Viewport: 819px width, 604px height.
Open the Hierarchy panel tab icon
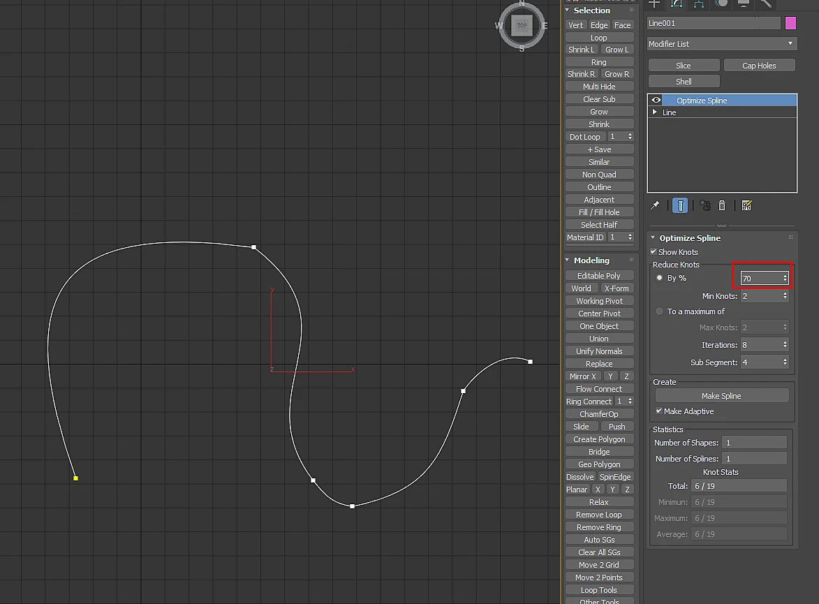(x=699, y=3)
